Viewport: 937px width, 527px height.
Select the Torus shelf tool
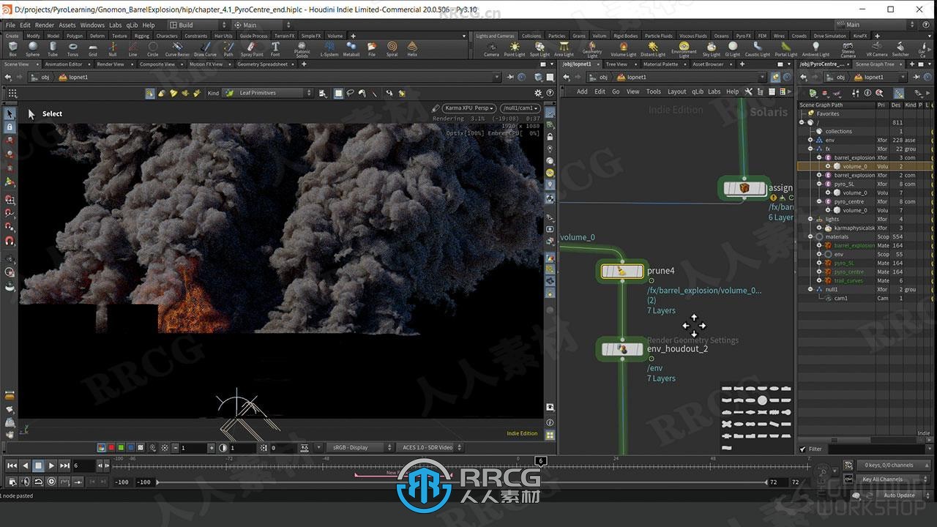(72, 48)
